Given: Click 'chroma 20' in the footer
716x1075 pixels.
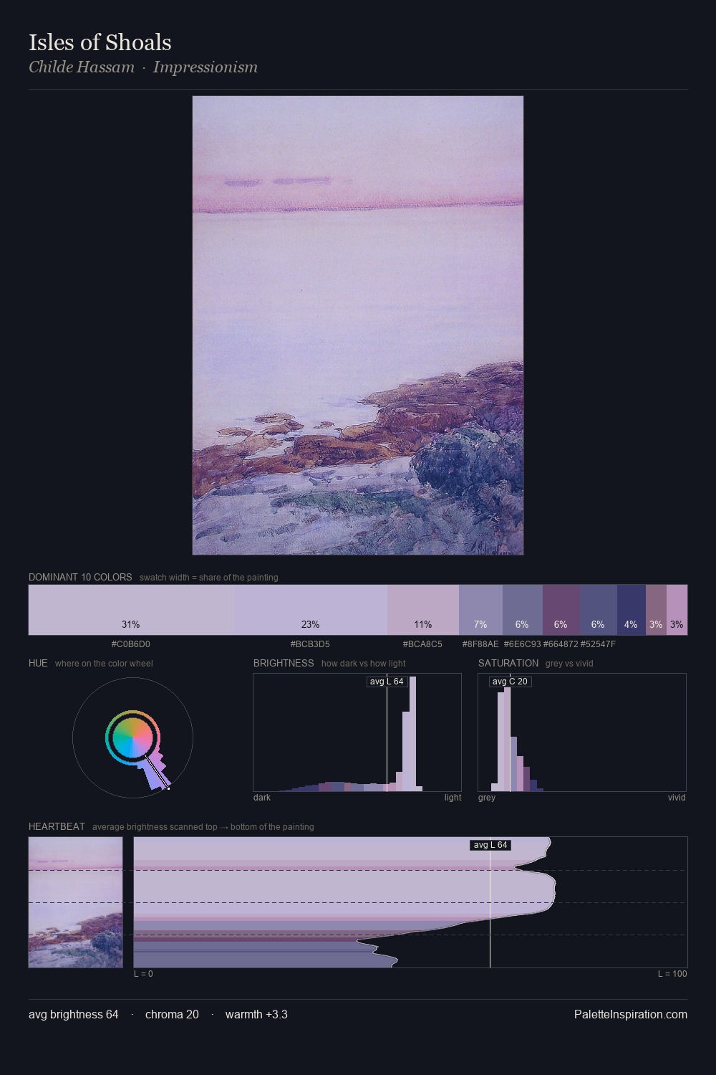Looking at the screenshot, I should [172, 1014].
